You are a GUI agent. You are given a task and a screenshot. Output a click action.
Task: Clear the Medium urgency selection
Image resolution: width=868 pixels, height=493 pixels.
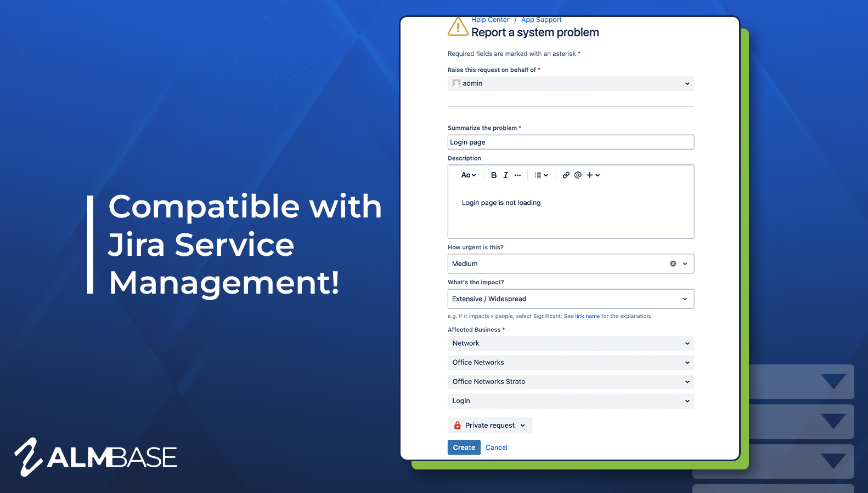point(673,264)
